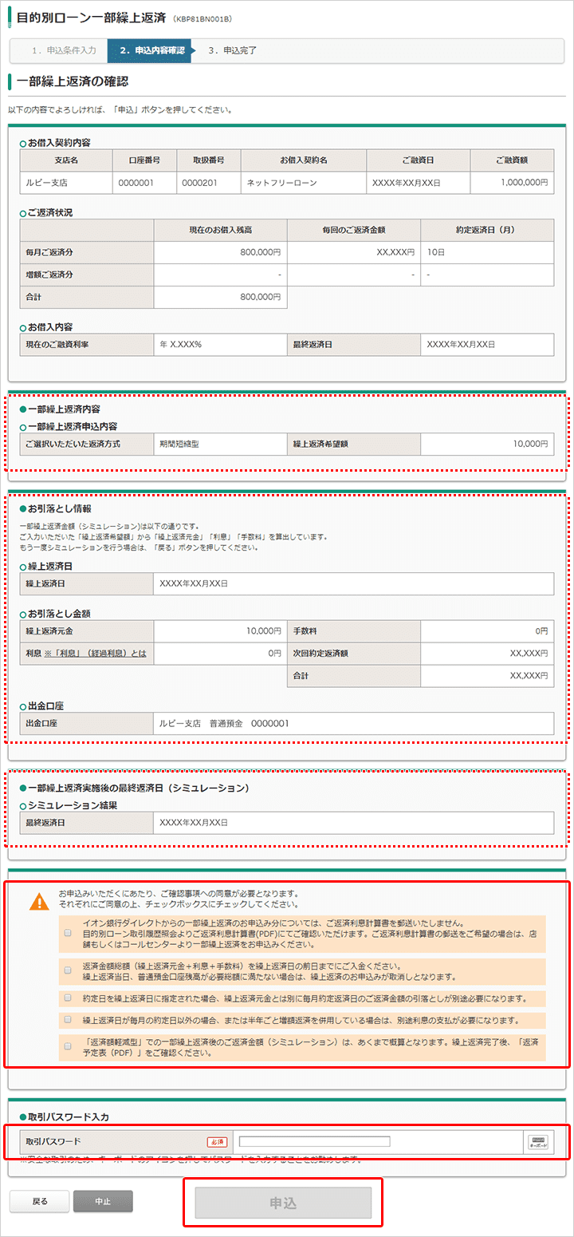Focus the 取引パスワード input field

coord(314,1141)
